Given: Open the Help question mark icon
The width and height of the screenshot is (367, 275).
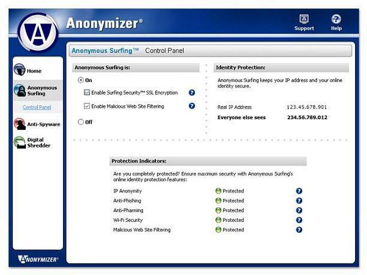Looking at the screenshot, I should click(336, 19).
